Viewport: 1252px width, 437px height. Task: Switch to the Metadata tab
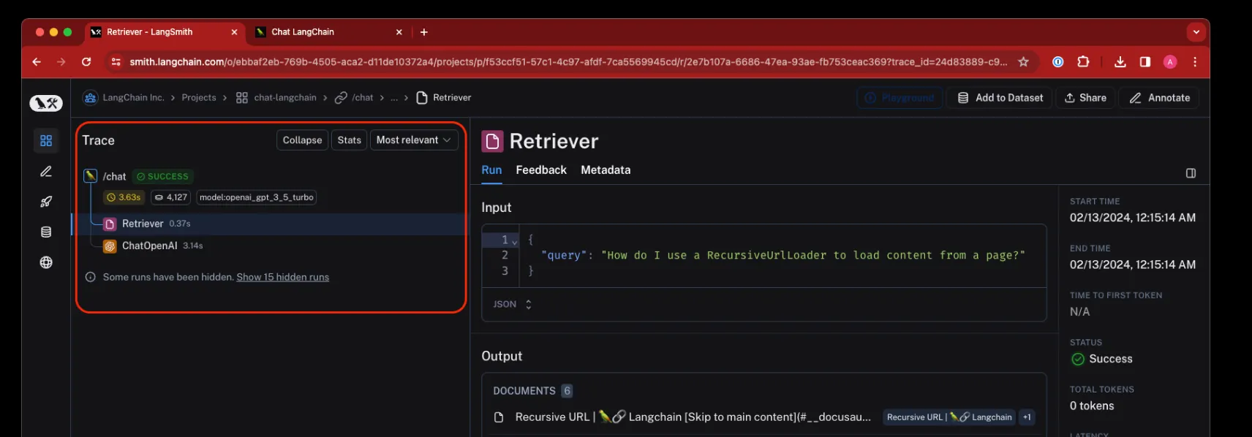click(x=606, y=170)
